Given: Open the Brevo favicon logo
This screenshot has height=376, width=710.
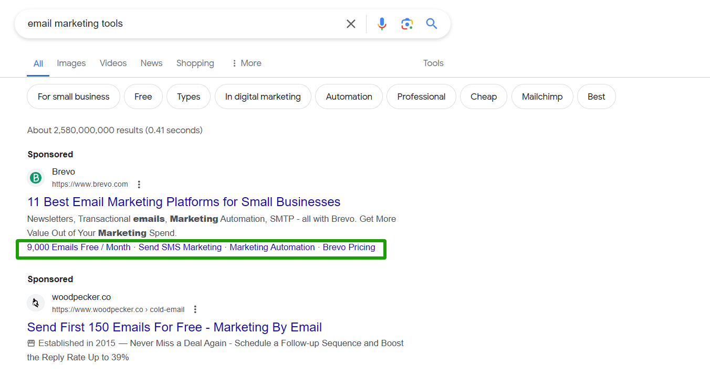Looking at the screenshot, I should tap(36, 178).
